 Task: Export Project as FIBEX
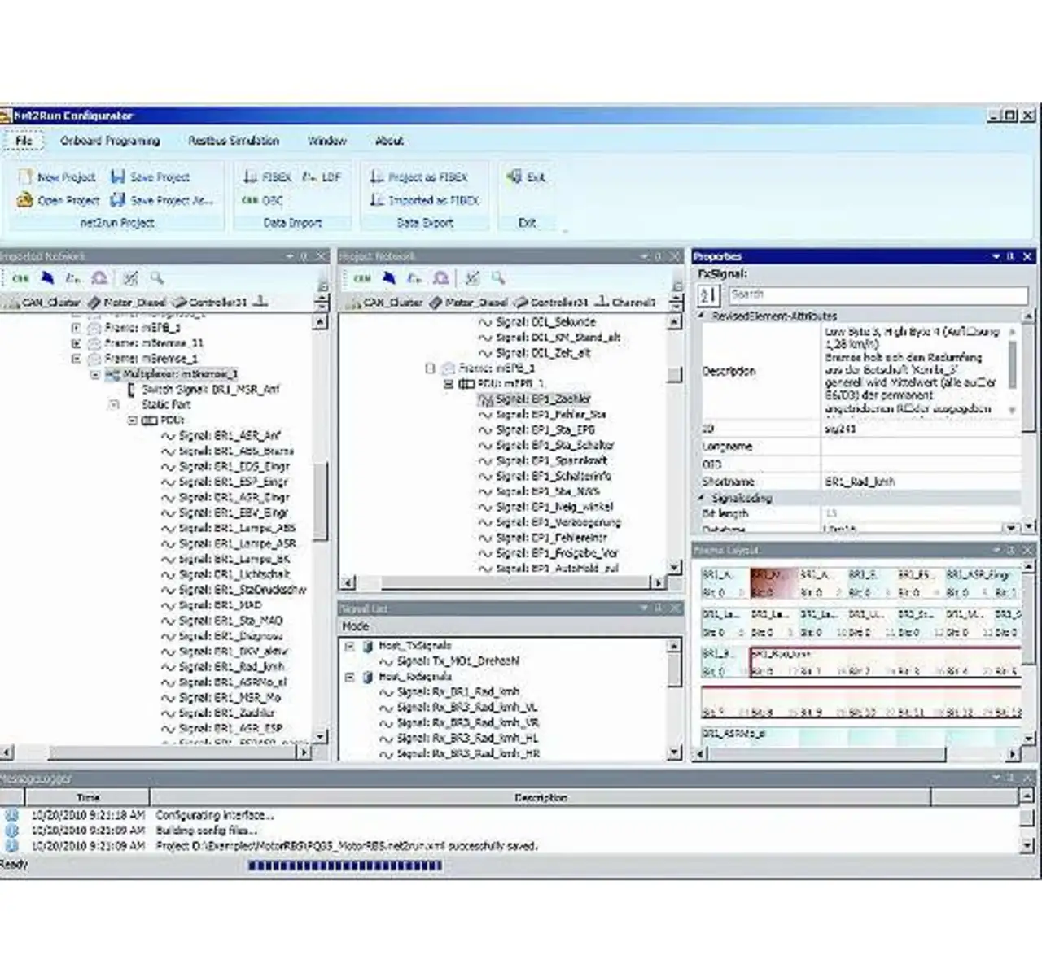pos(418,177)
